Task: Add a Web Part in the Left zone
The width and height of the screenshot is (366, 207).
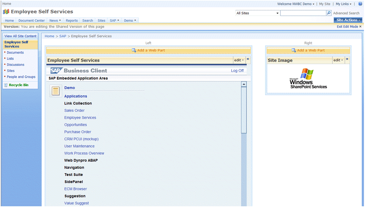Action: [x=148, y=50]
